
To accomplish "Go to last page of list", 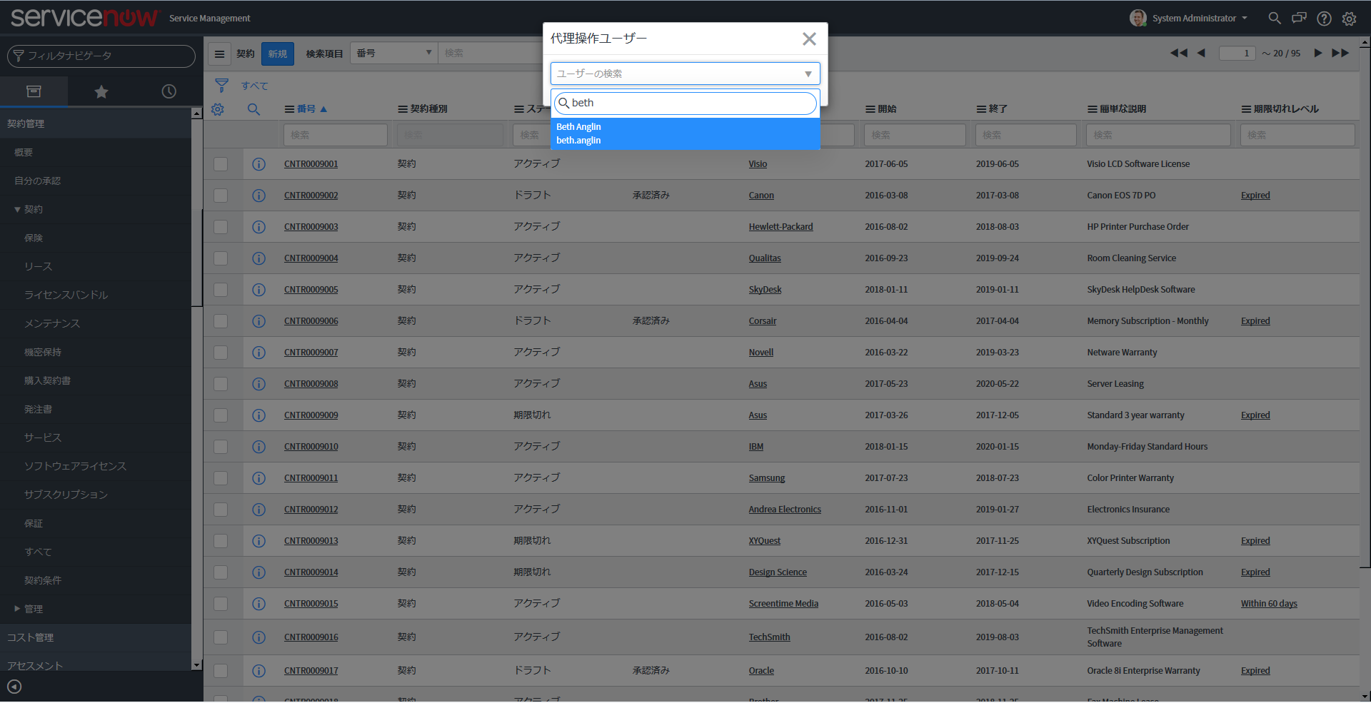I will pyautogui.click(x=1340, y=53).
